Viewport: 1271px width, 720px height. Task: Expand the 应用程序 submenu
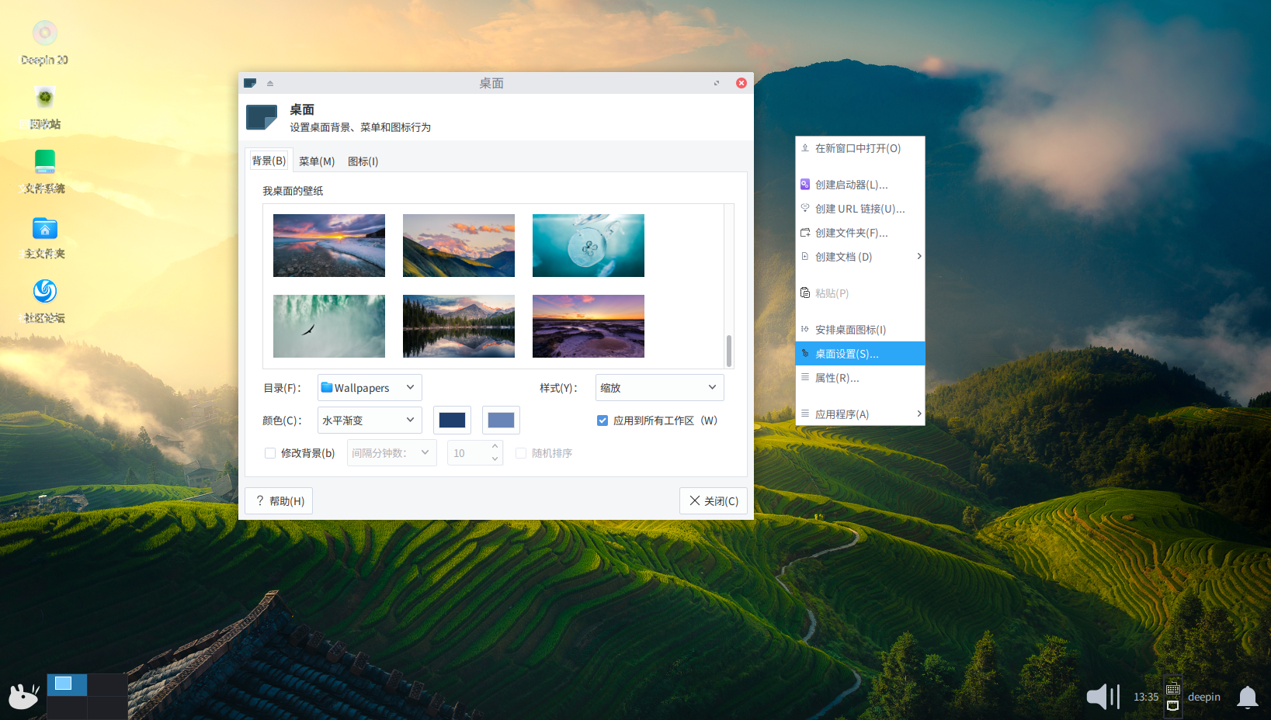tap(860, 414)
